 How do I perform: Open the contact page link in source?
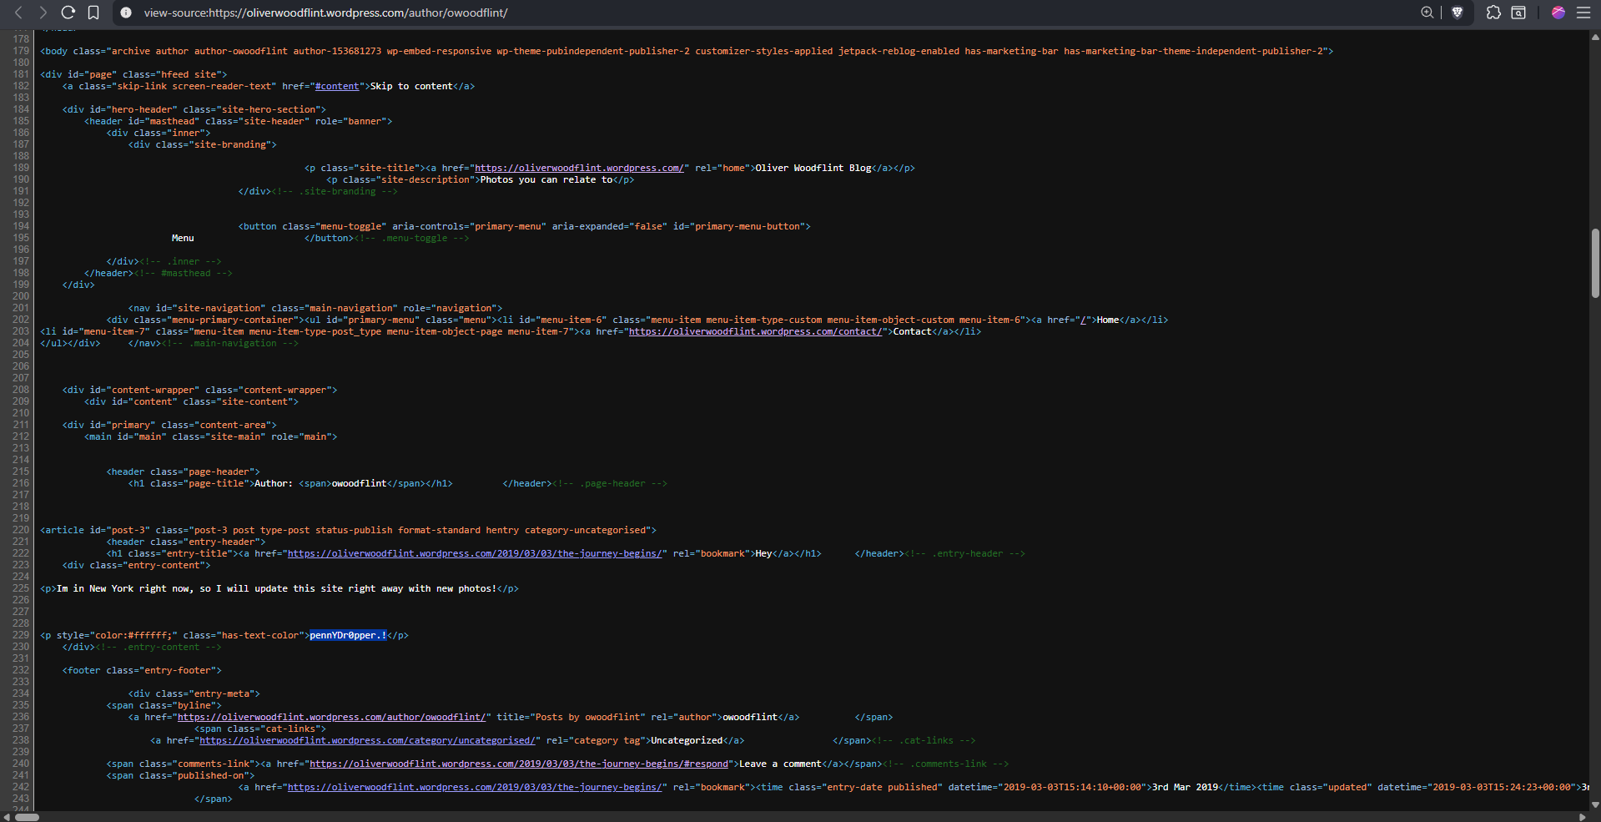[755, 332]
